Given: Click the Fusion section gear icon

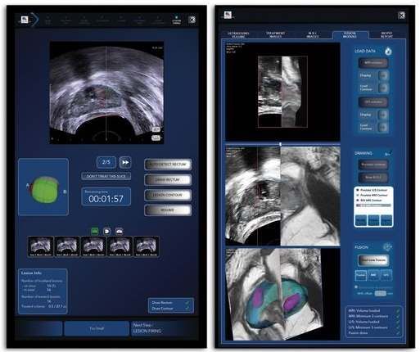Looking at the screenshot, I should [387, 247].
